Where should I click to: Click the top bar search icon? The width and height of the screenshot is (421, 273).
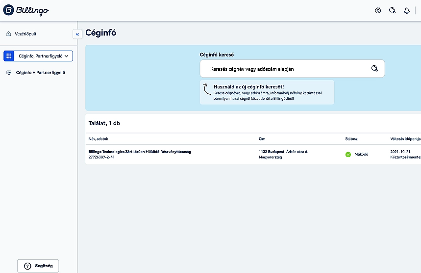(x=392, y=10)
